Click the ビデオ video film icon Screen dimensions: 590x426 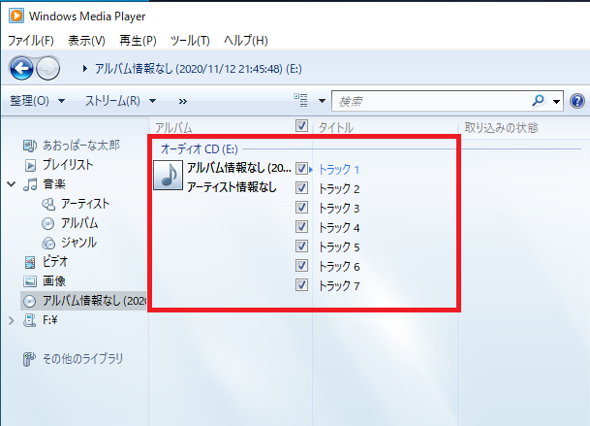30,262
